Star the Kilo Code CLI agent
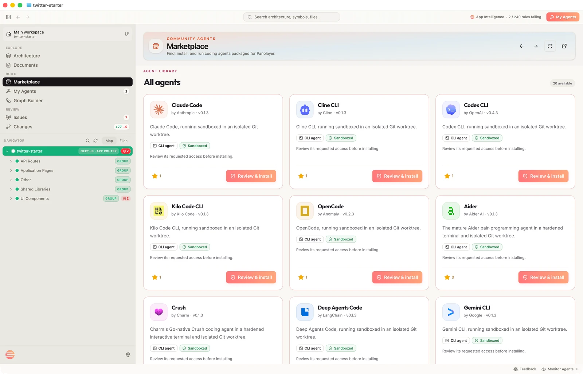The image size is (583, 374). 155,277
